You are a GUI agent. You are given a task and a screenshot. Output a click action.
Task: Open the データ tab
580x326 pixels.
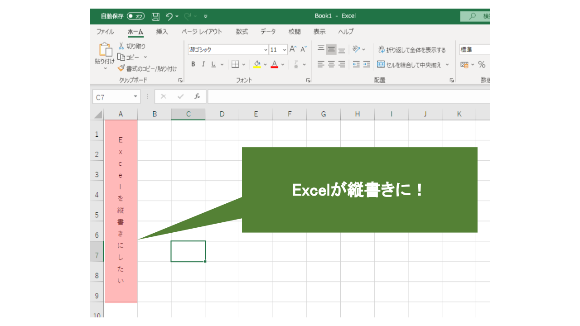pyautogui.click(x=268, y=32)
